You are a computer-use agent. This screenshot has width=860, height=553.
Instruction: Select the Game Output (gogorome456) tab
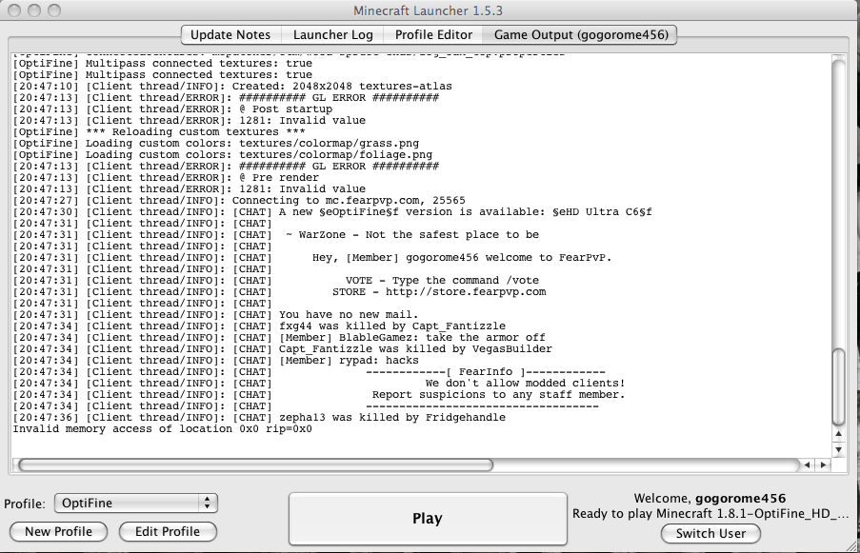(x=581, y=35)
